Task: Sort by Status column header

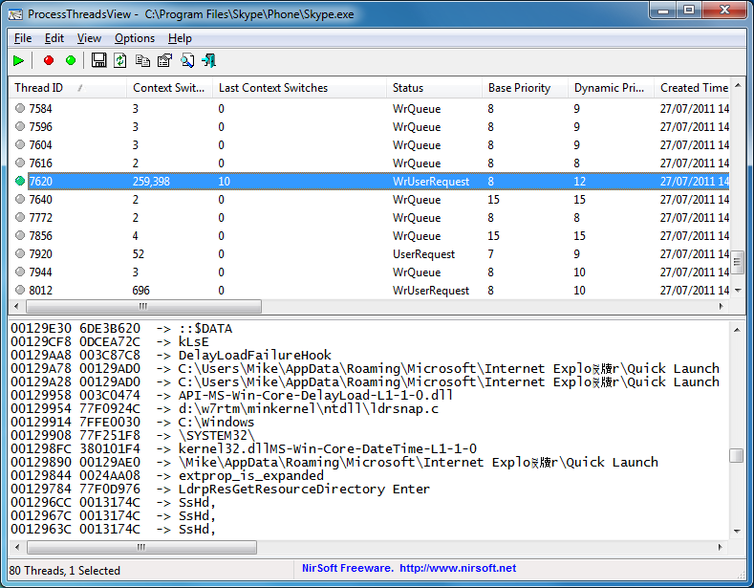Action: pos(434,88)
